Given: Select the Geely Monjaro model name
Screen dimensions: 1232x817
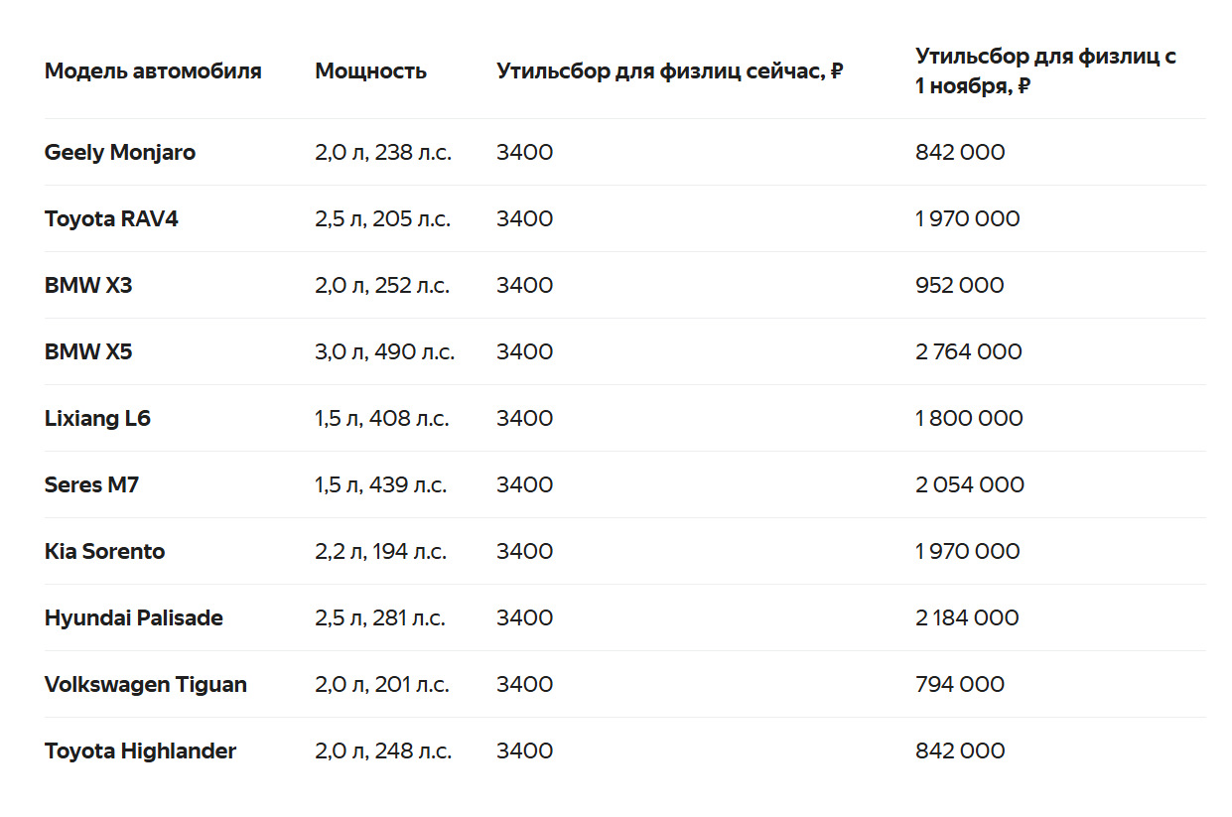Looking at the screenshot, I should 120,153.
